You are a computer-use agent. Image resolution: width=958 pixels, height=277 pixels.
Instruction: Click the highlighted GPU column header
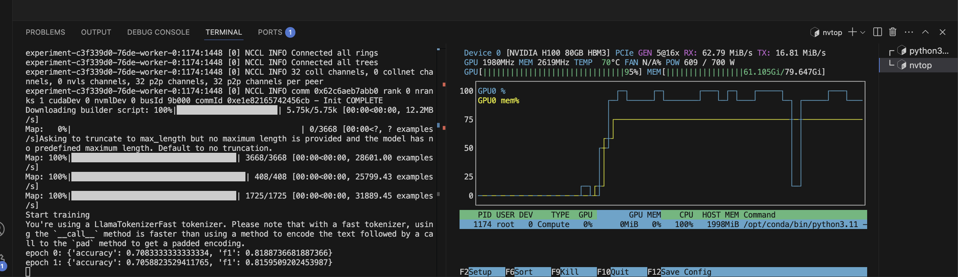(x=585, y=215)
